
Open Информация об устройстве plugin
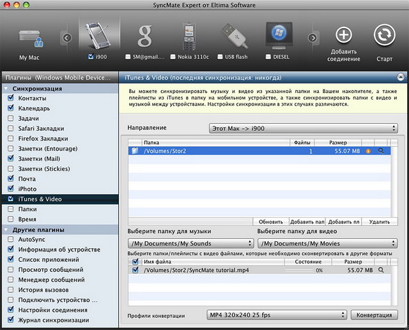point(59,250)
